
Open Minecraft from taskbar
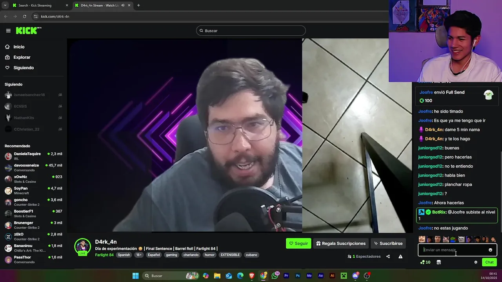point(344,276)
